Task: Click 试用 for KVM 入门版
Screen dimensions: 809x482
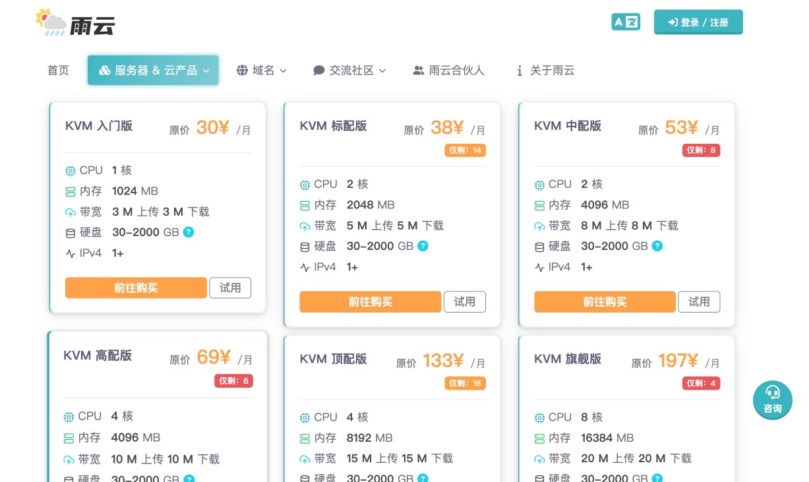Action: (x=230, y=288)
